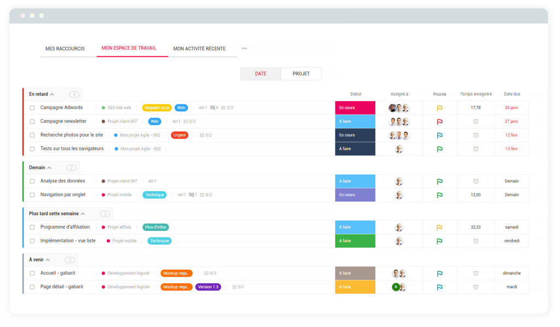Open the three-dot more options menu beside tabs
560x327 pixels.
(x=244, y=49)
